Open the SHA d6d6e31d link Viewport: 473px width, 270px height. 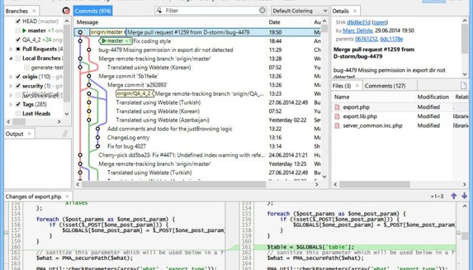tap(358, 22)
